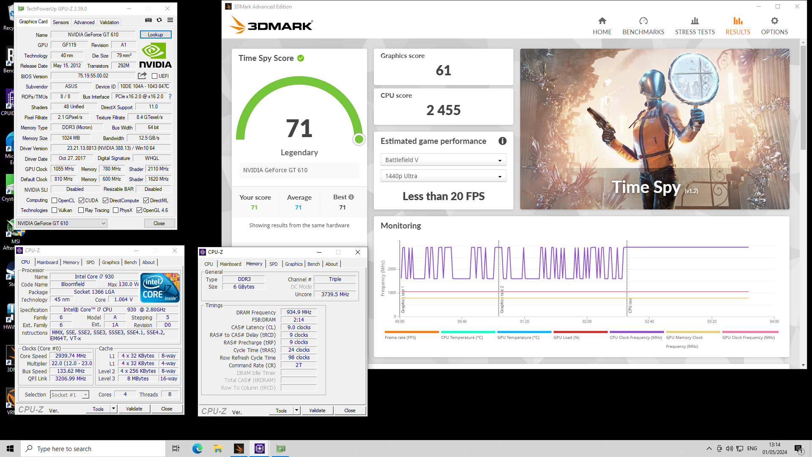Click the NVIDIA logo in GPU-Z
The image size is (812, 457).
[155, 56]
